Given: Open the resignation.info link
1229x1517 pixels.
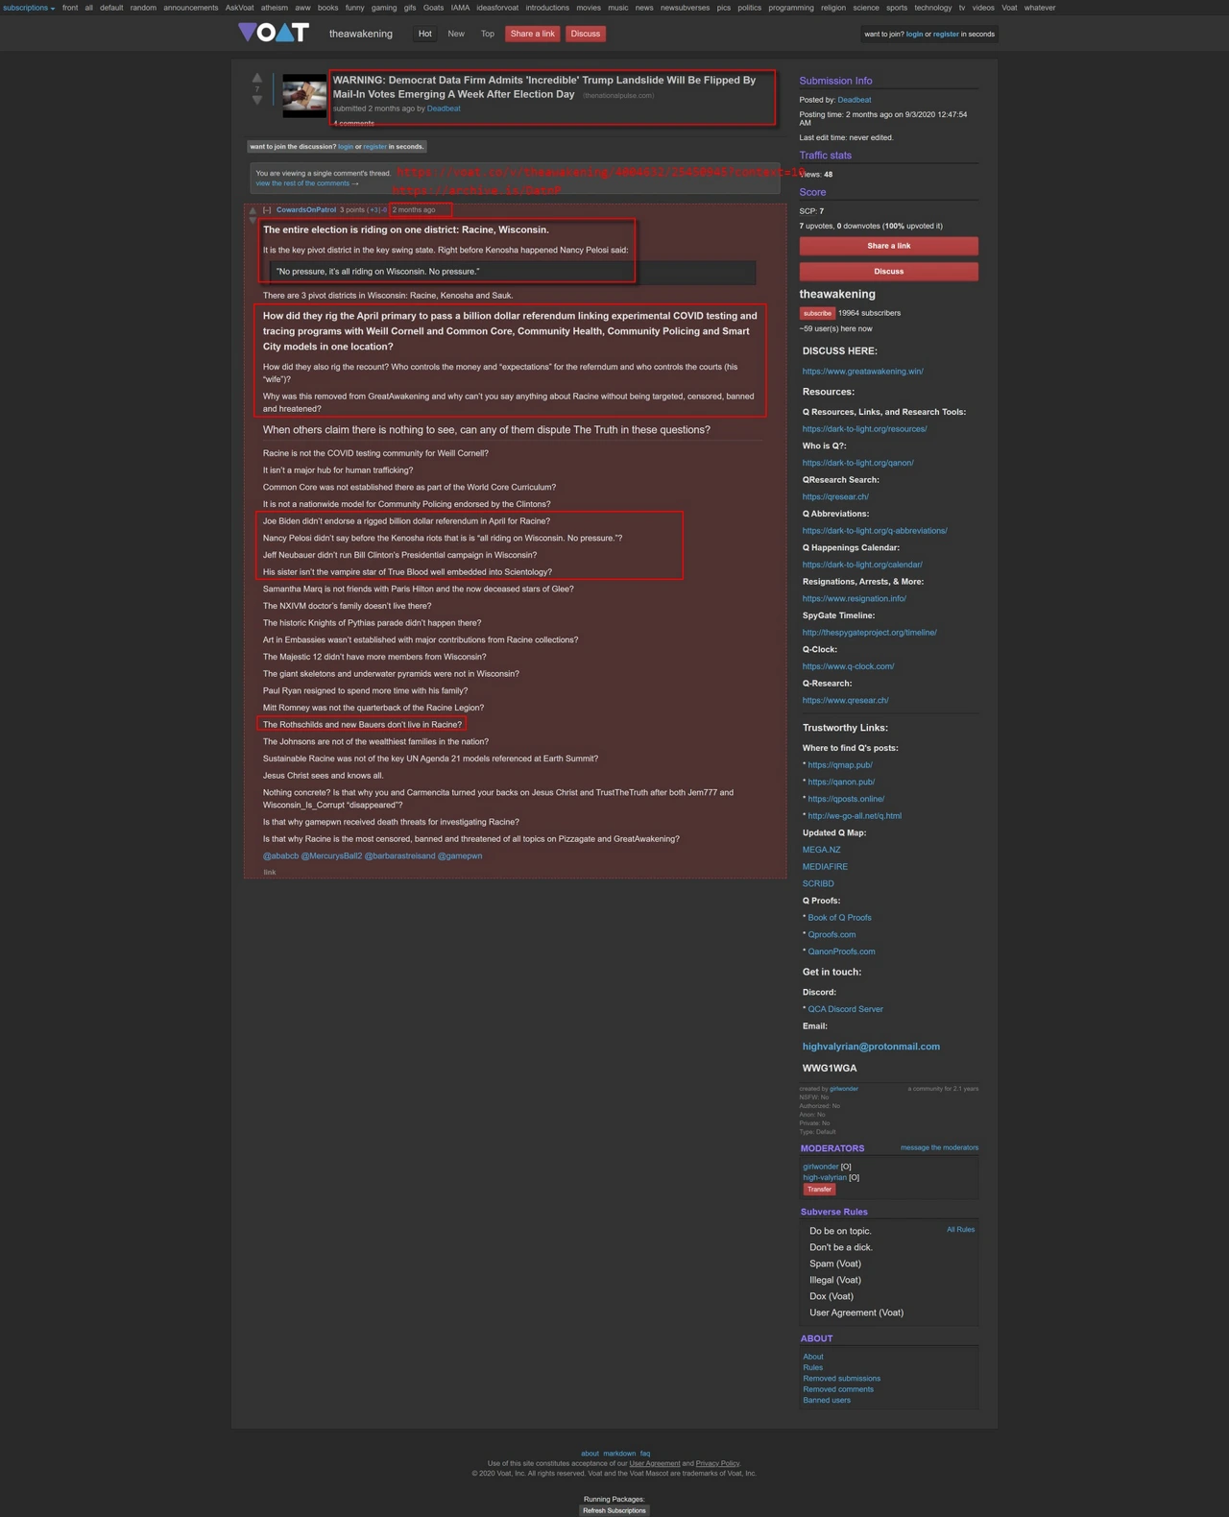Looking at the screenshot, I should pos(855,599).
